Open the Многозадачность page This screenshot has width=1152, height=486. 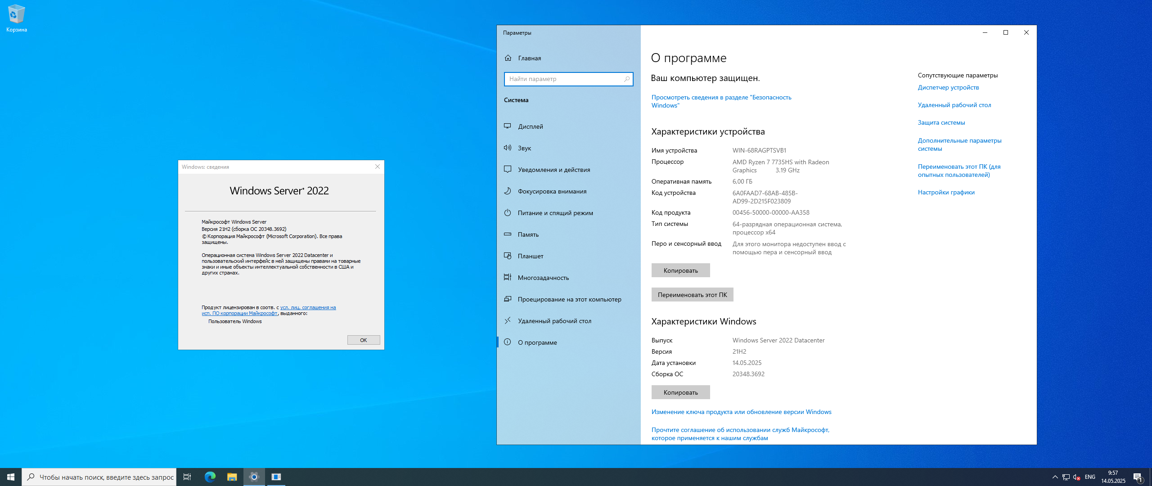pyautogui.click(x=568, y=278)
